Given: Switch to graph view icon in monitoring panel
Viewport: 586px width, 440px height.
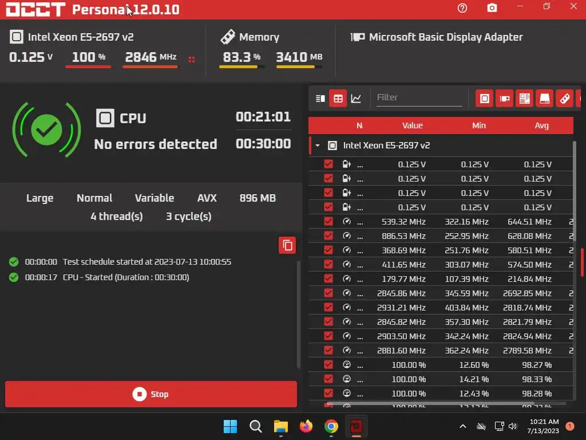Looking at the screenshot, I should tap(356, 99).
